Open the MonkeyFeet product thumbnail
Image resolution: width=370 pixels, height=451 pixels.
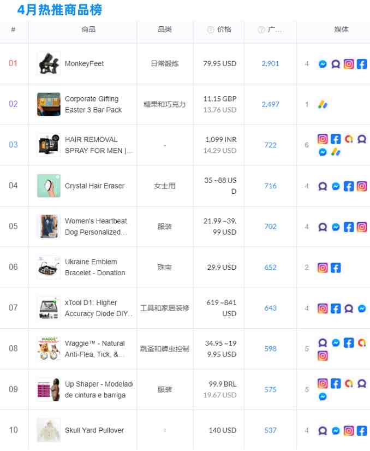click(x=49, y=64)
